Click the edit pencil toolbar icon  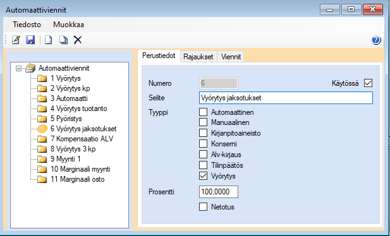tap(16, 40)
